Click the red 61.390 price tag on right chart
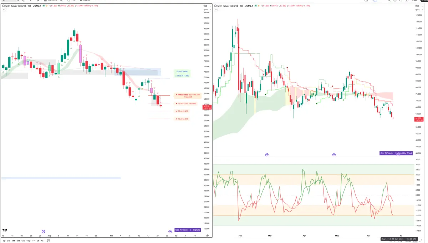The image size is (428, 243). tap(419, 119)
